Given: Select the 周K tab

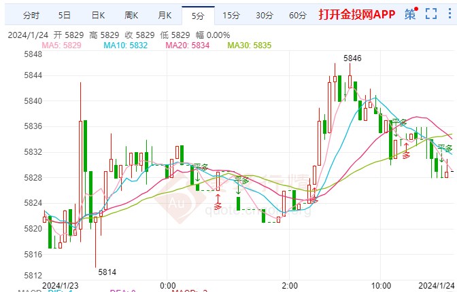Looking at the screenshot, I should point(131,16).
